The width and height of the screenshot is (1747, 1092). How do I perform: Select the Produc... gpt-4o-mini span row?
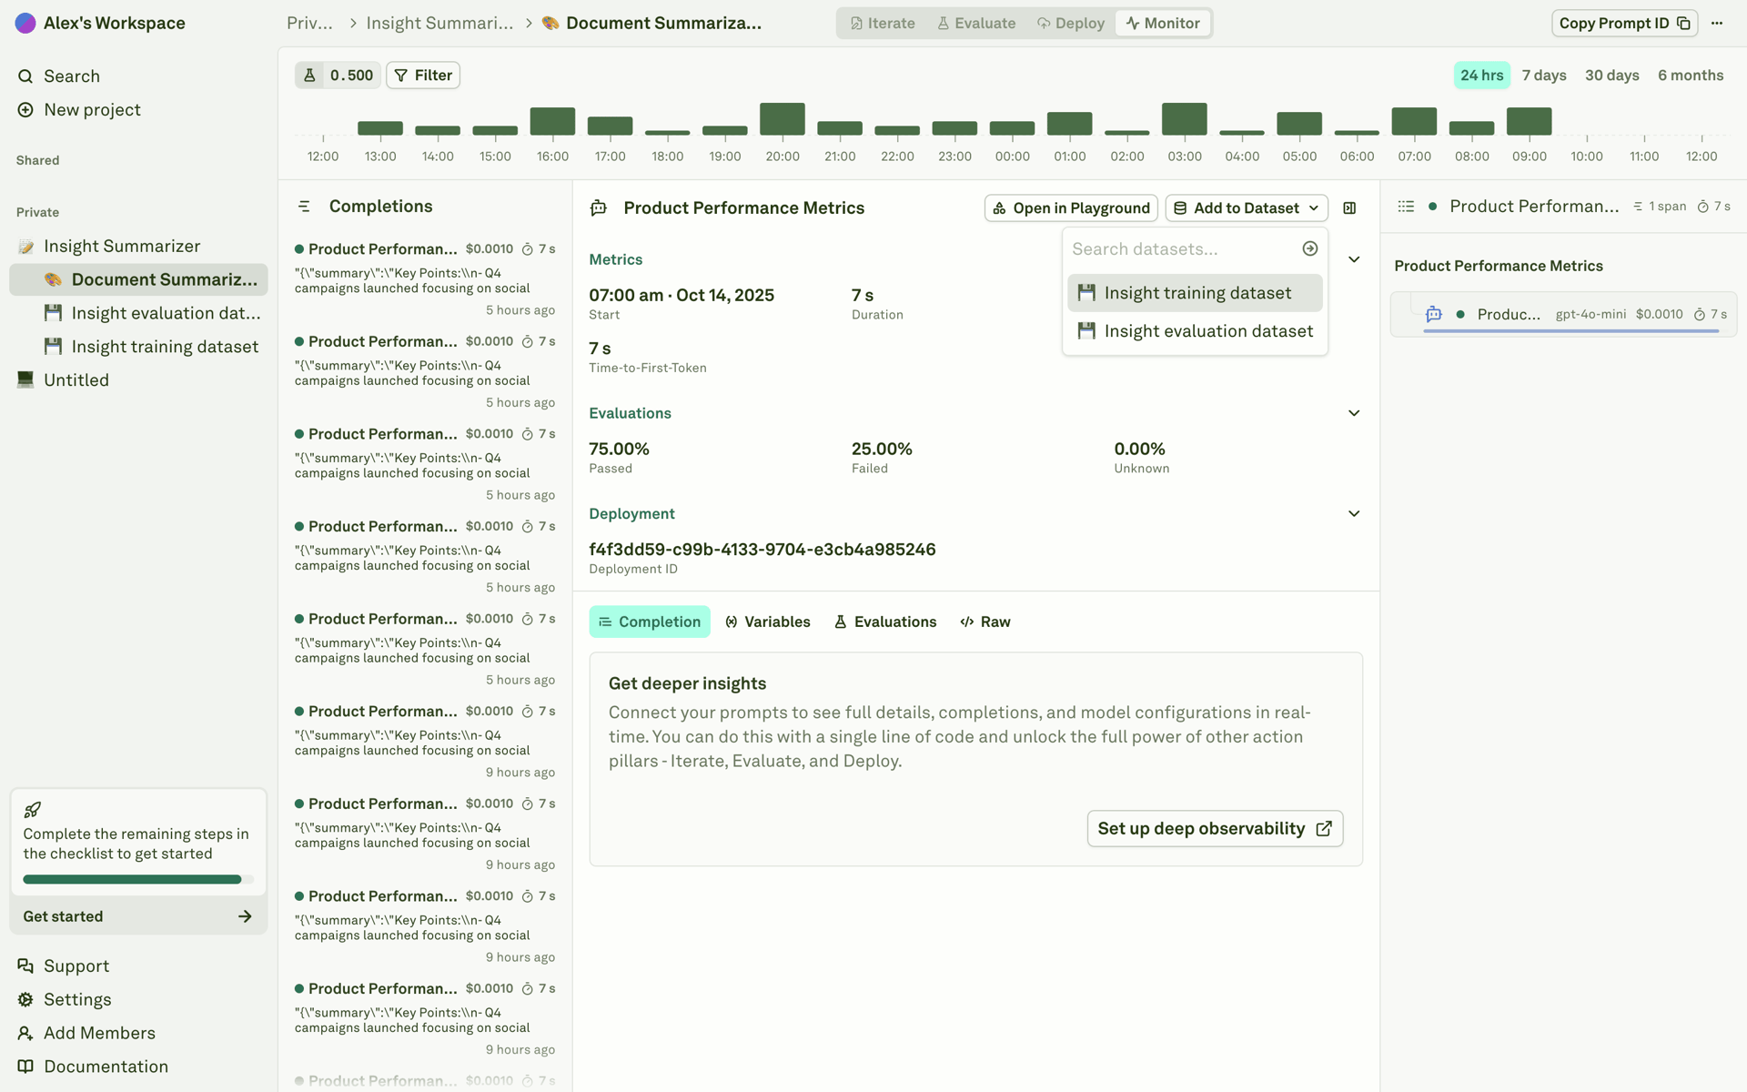pos(1563,315)
